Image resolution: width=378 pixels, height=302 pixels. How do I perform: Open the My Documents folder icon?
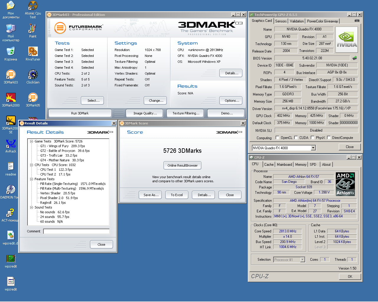pyautogui.click(x=11, y=10)
